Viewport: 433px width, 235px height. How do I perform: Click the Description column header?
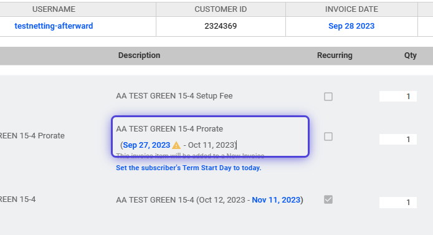click(139, 55)
